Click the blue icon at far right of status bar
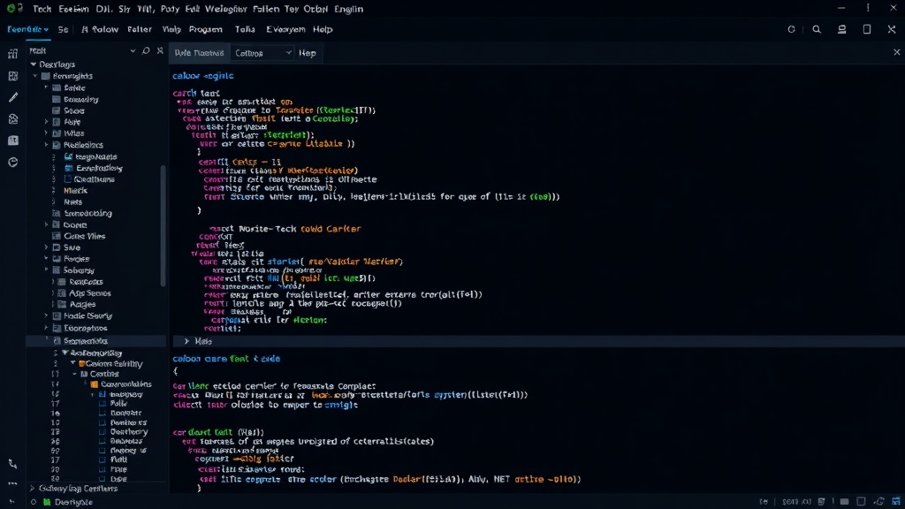905x509 pixels. [896, 502]
